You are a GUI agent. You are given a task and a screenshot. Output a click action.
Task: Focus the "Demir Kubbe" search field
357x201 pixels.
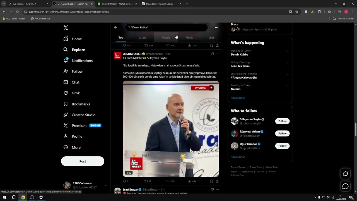(x=167, y=27)
